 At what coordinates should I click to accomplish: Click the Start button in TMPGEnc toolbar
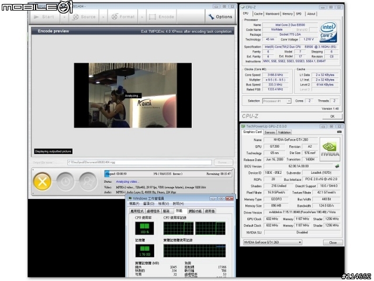pos(44,17)
